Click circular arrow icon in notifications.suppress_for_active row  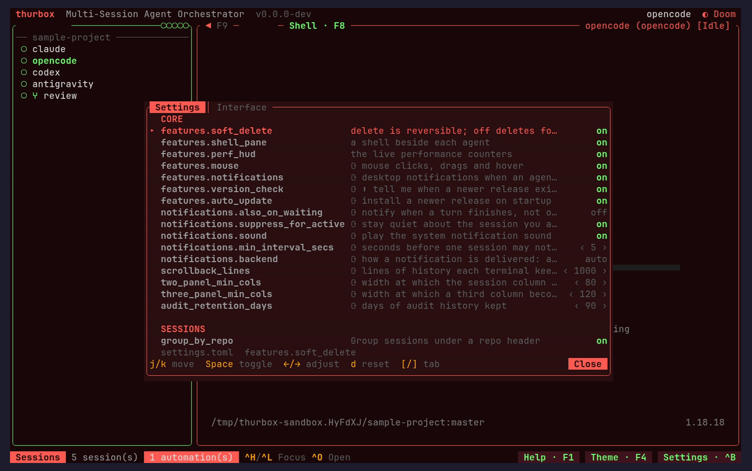pyautogui.click(x=353, y=224)
